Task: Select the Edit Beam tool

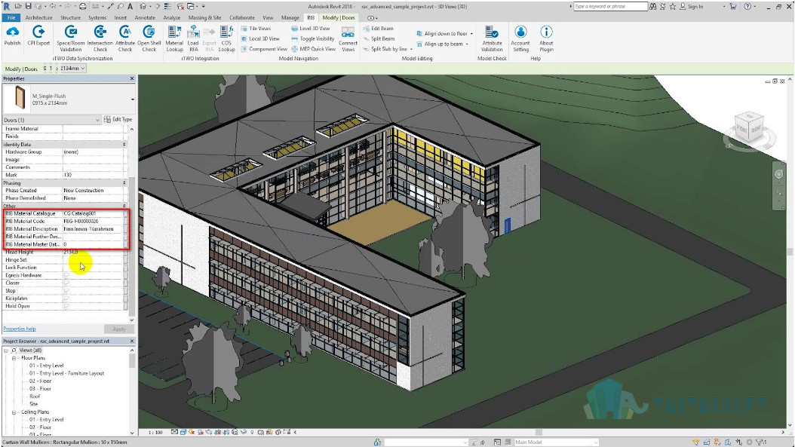Action: 378,29
